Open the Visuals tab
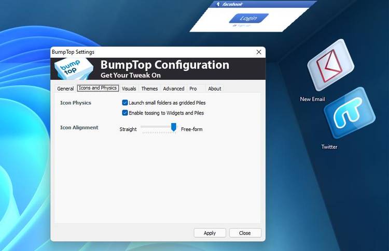 click(x=129, y=88)
